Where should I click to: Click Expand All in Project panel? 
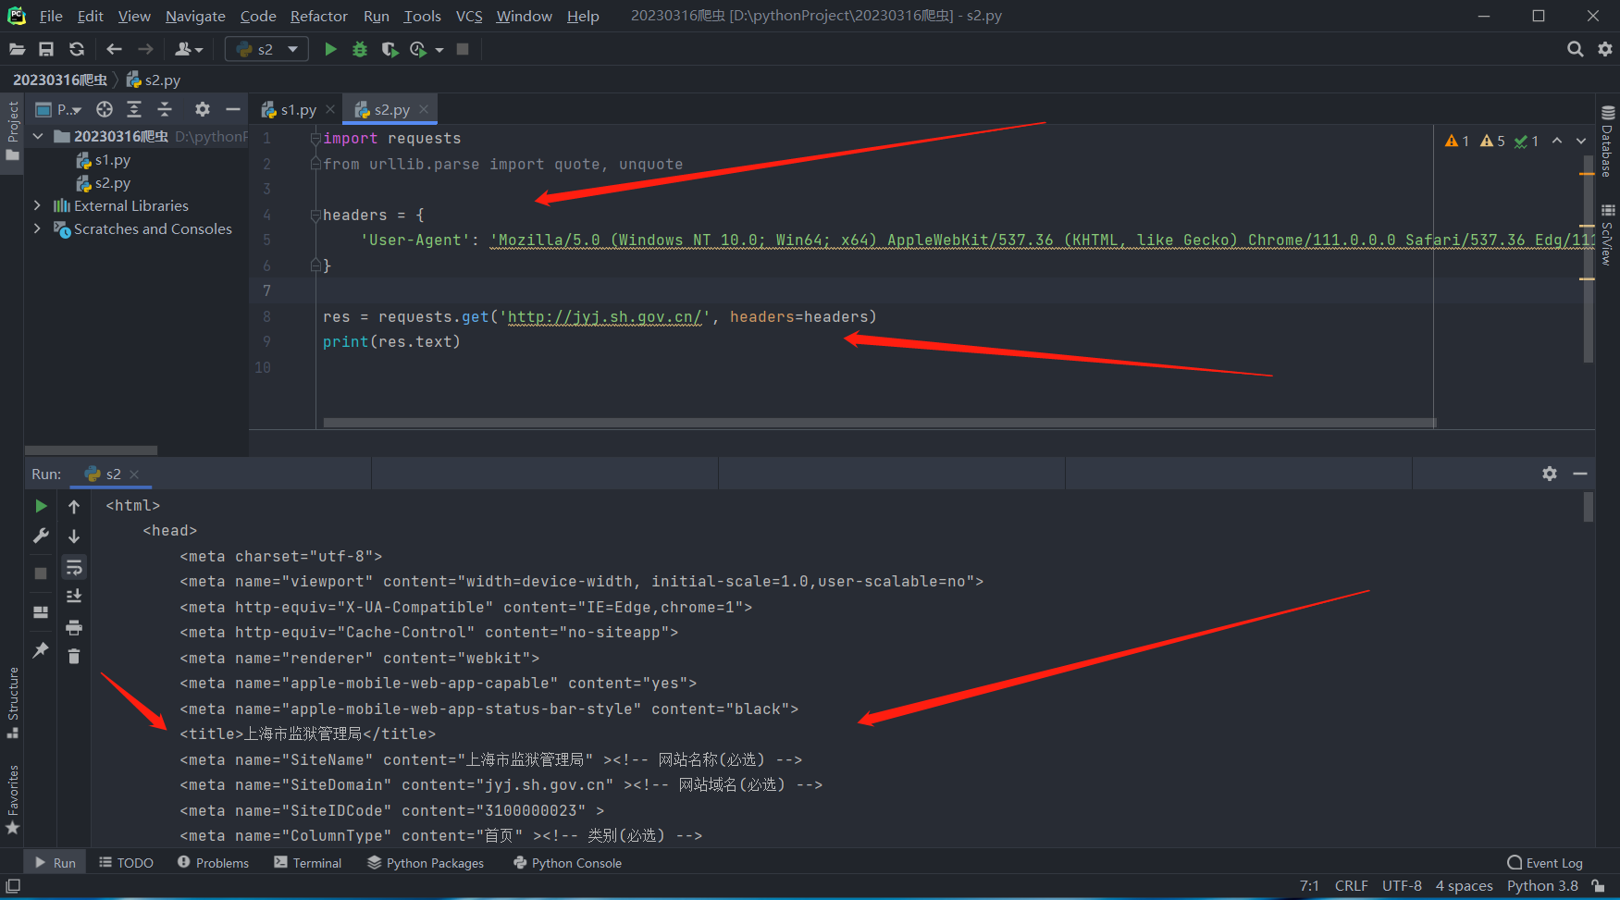click(x=134, y=109)
